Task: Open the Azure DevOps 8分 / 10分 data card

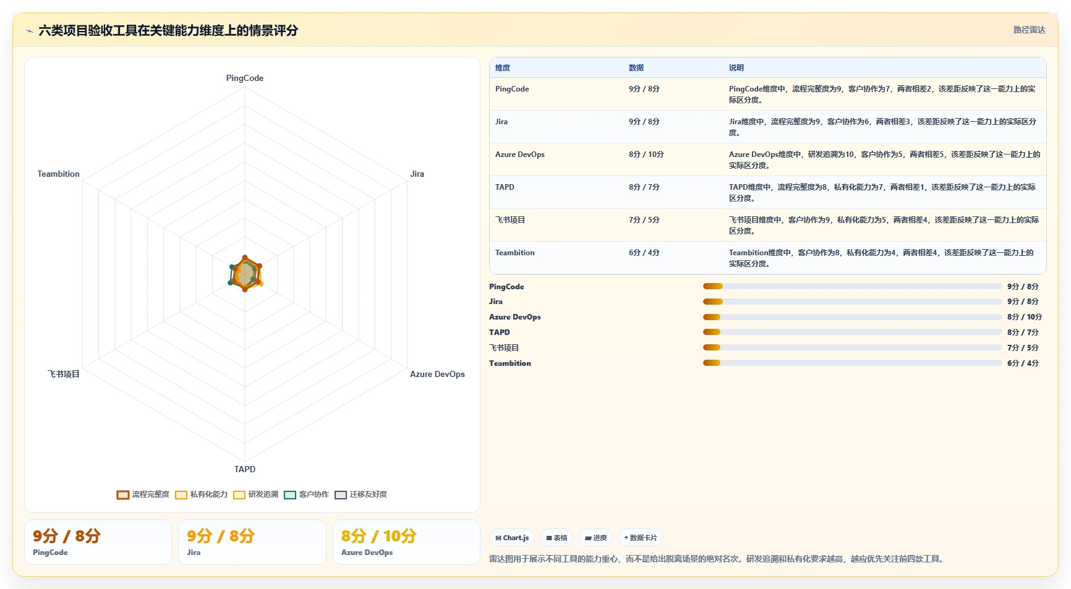Action: pyautogui.click(x=406, y=542)
